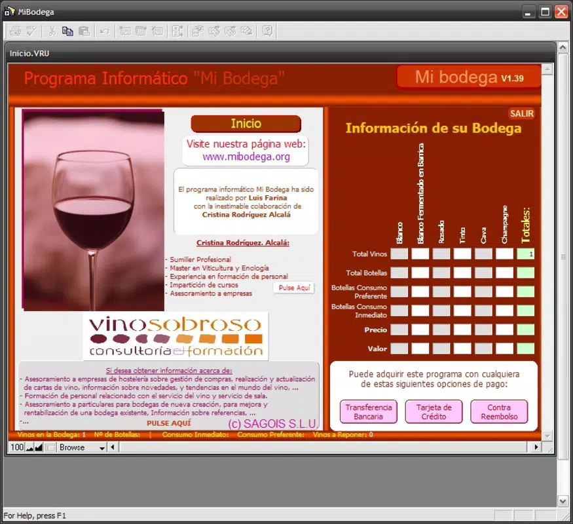Click the 100 zoom percentage box
The image size is (573, 524).
point(17,447)
